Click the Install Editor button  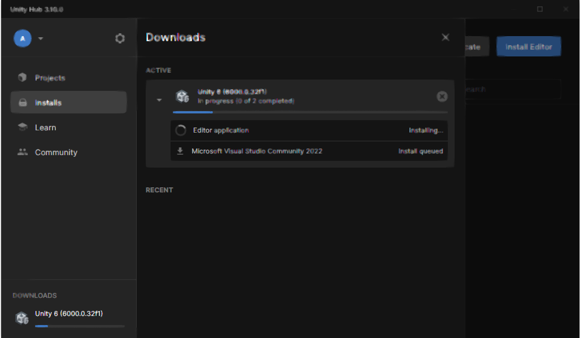tap(529, 46)
